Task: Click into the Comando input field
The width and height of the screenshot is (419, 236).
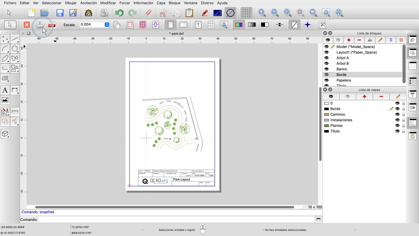Action: (176, 220)
